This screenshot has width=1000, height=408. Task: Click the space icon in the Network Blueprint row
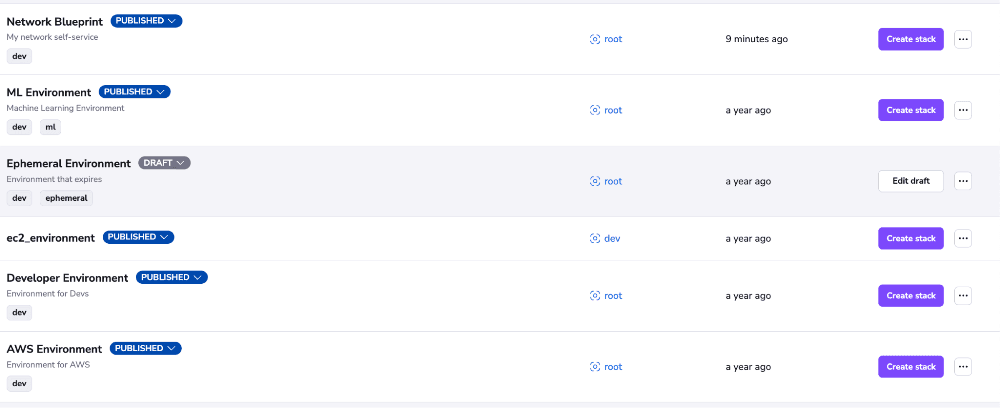pyautogui.click(x=595, y=39)
